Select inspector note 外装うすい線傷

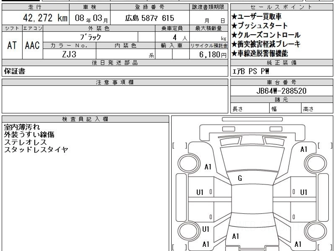29,135
